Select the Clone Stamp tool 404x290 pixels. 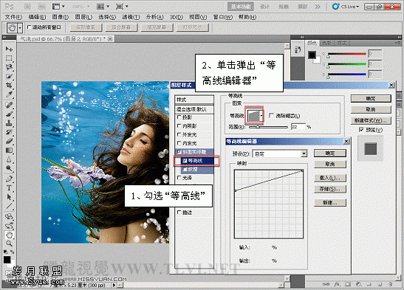pyautogui.click(x=9, y=122)
